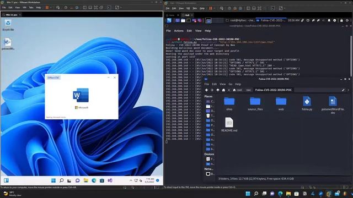The image size is (353, 198).
Task: Open the Help menu in the terminal
Action: (207, 31)
